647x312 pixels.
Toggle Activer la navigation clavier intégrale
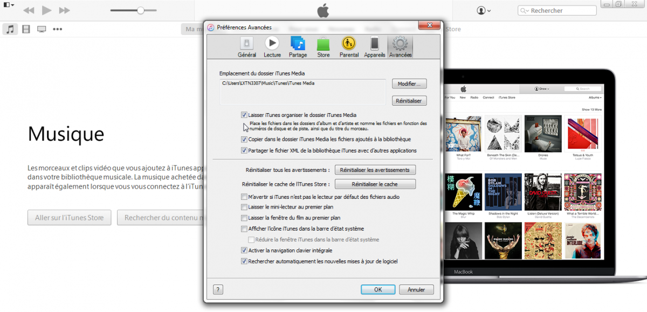(x=244, y=250)
